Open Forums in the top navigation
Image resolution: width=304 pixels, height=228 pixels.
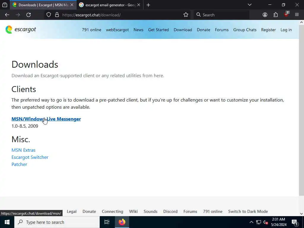221,30
